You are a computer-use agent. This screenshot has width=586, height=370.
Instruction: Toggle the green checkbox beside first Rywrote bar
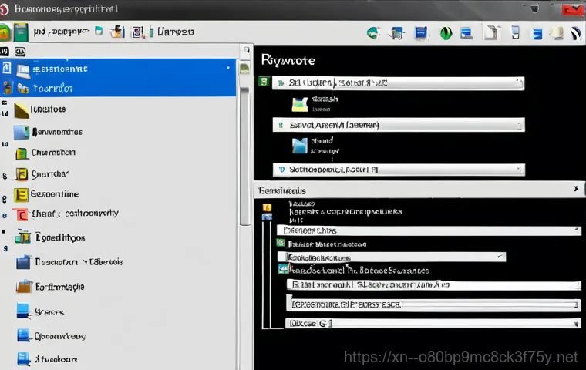pyautogui.click(x=264, y=82)
